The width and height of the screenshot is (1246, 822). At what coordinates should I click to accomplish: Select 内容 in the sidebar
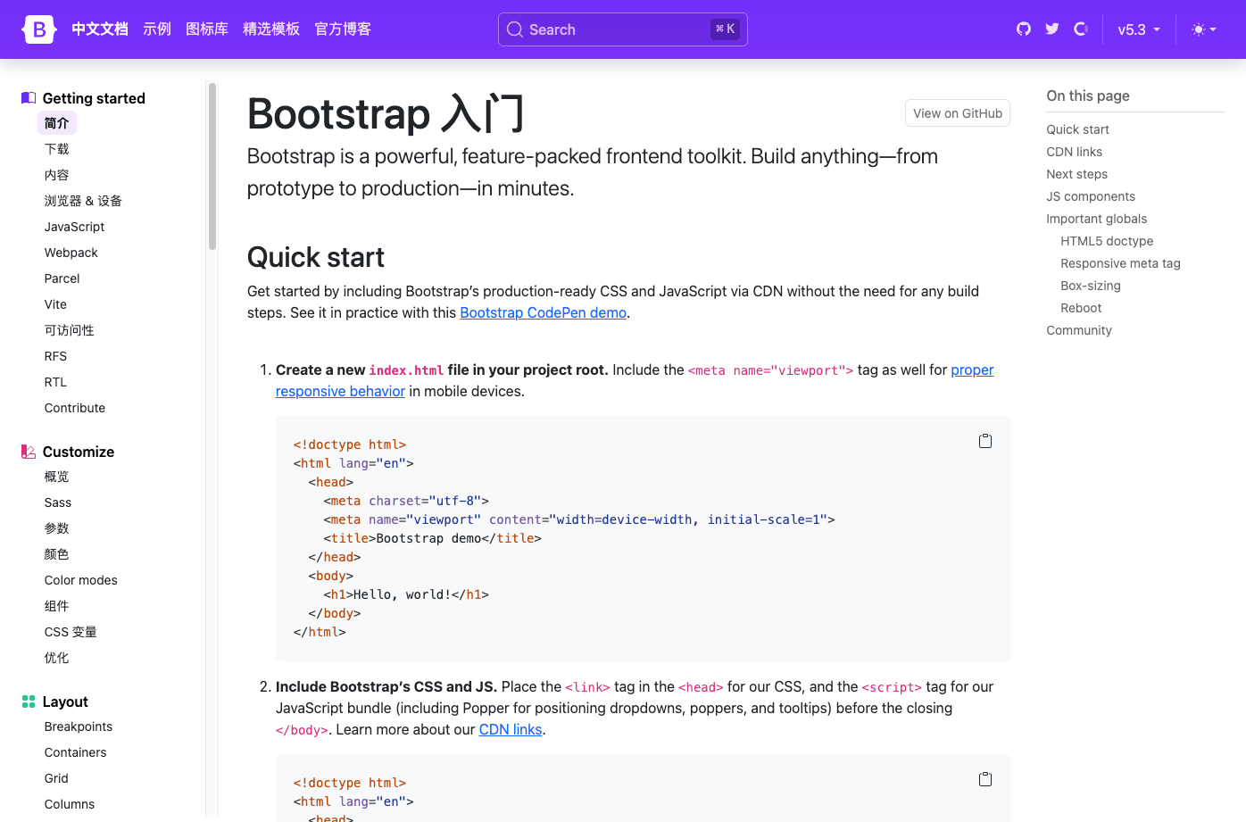click(x=57, y=175)
